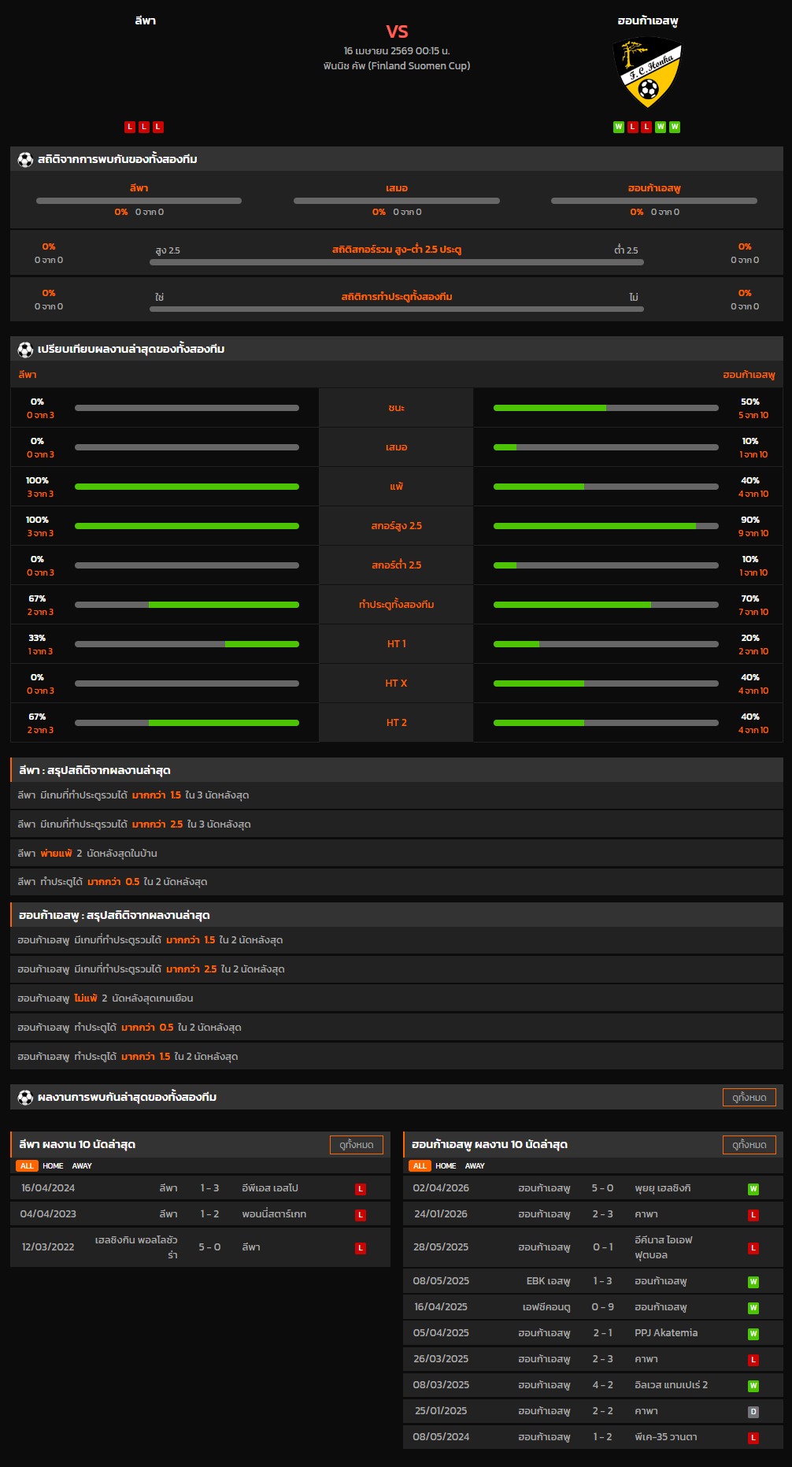Click the first red L badge under the left team
This screenshot has height=1467, width=792.
click(130, 127)
